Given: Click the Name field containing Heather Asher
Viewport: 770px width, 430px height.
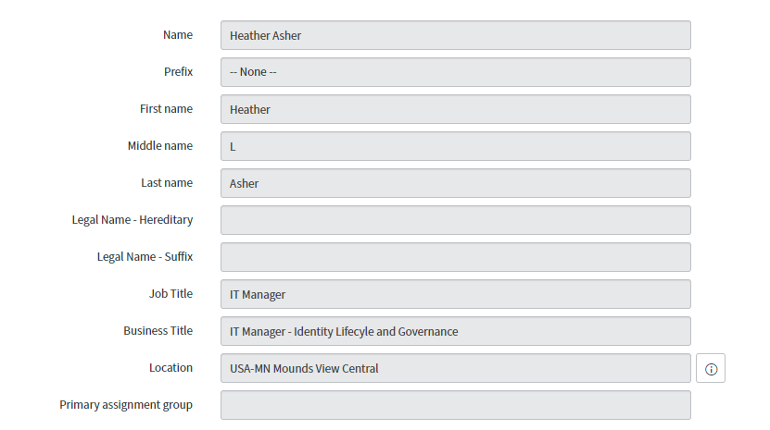Looking at the screenshot, I should [x=455, y=35].
